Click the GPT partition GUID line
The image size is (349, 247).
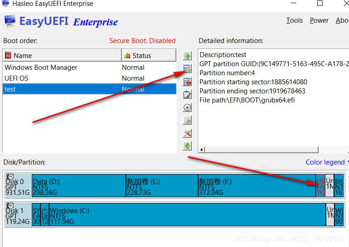(x=274, y=64)
